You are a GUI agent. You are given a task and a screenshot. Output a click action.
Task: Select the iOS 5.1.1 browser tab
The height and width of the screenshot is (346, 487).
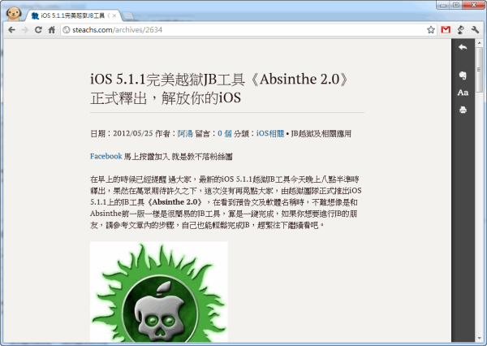[73, 15]
